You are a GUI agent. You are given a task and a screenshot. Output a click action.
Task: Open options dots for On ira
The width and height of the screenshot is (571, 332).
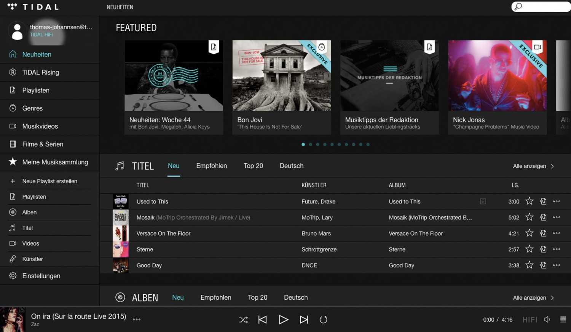click(x=137, y=319)
